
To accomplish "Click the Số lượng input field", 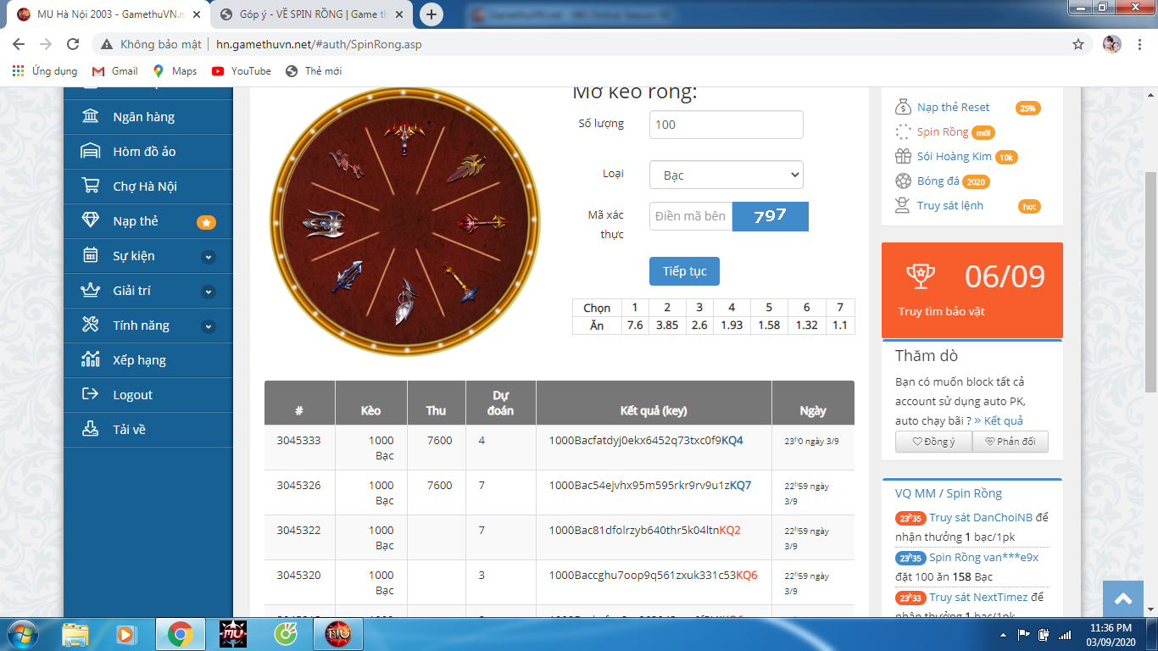I will click(x=726, y=125).
